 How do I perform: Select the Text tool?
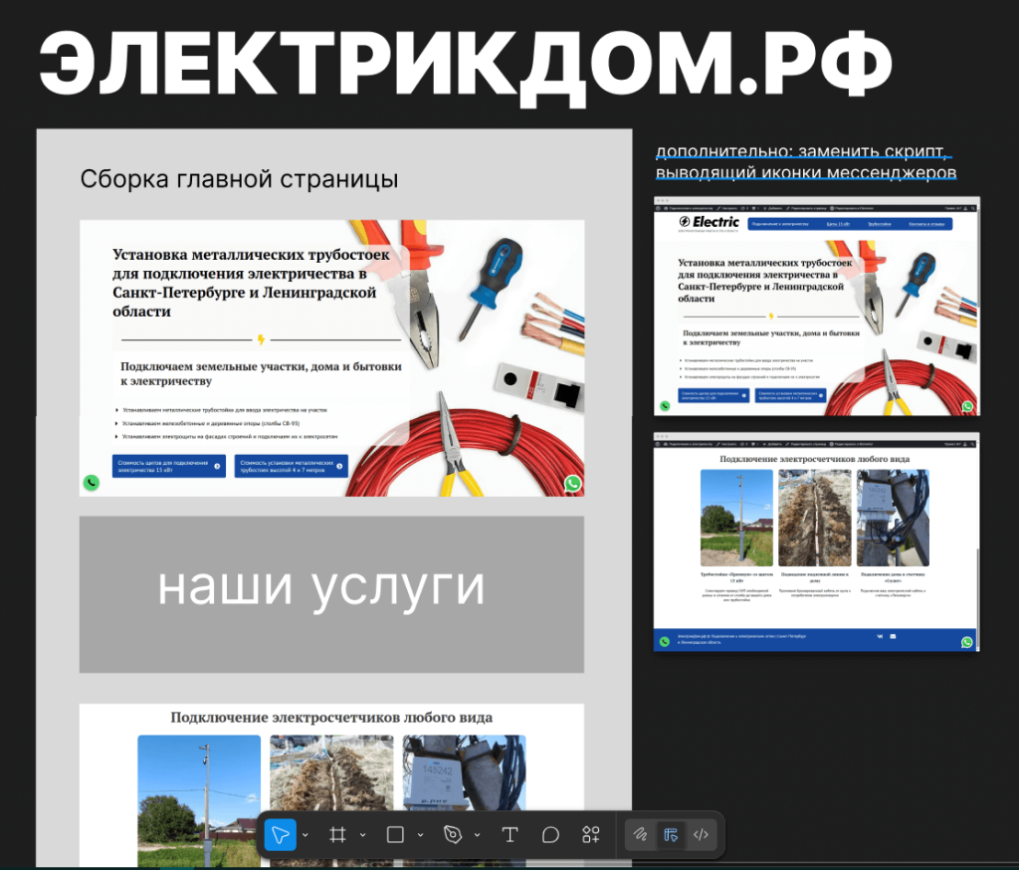pyautogui.click(x=510, y=835)
